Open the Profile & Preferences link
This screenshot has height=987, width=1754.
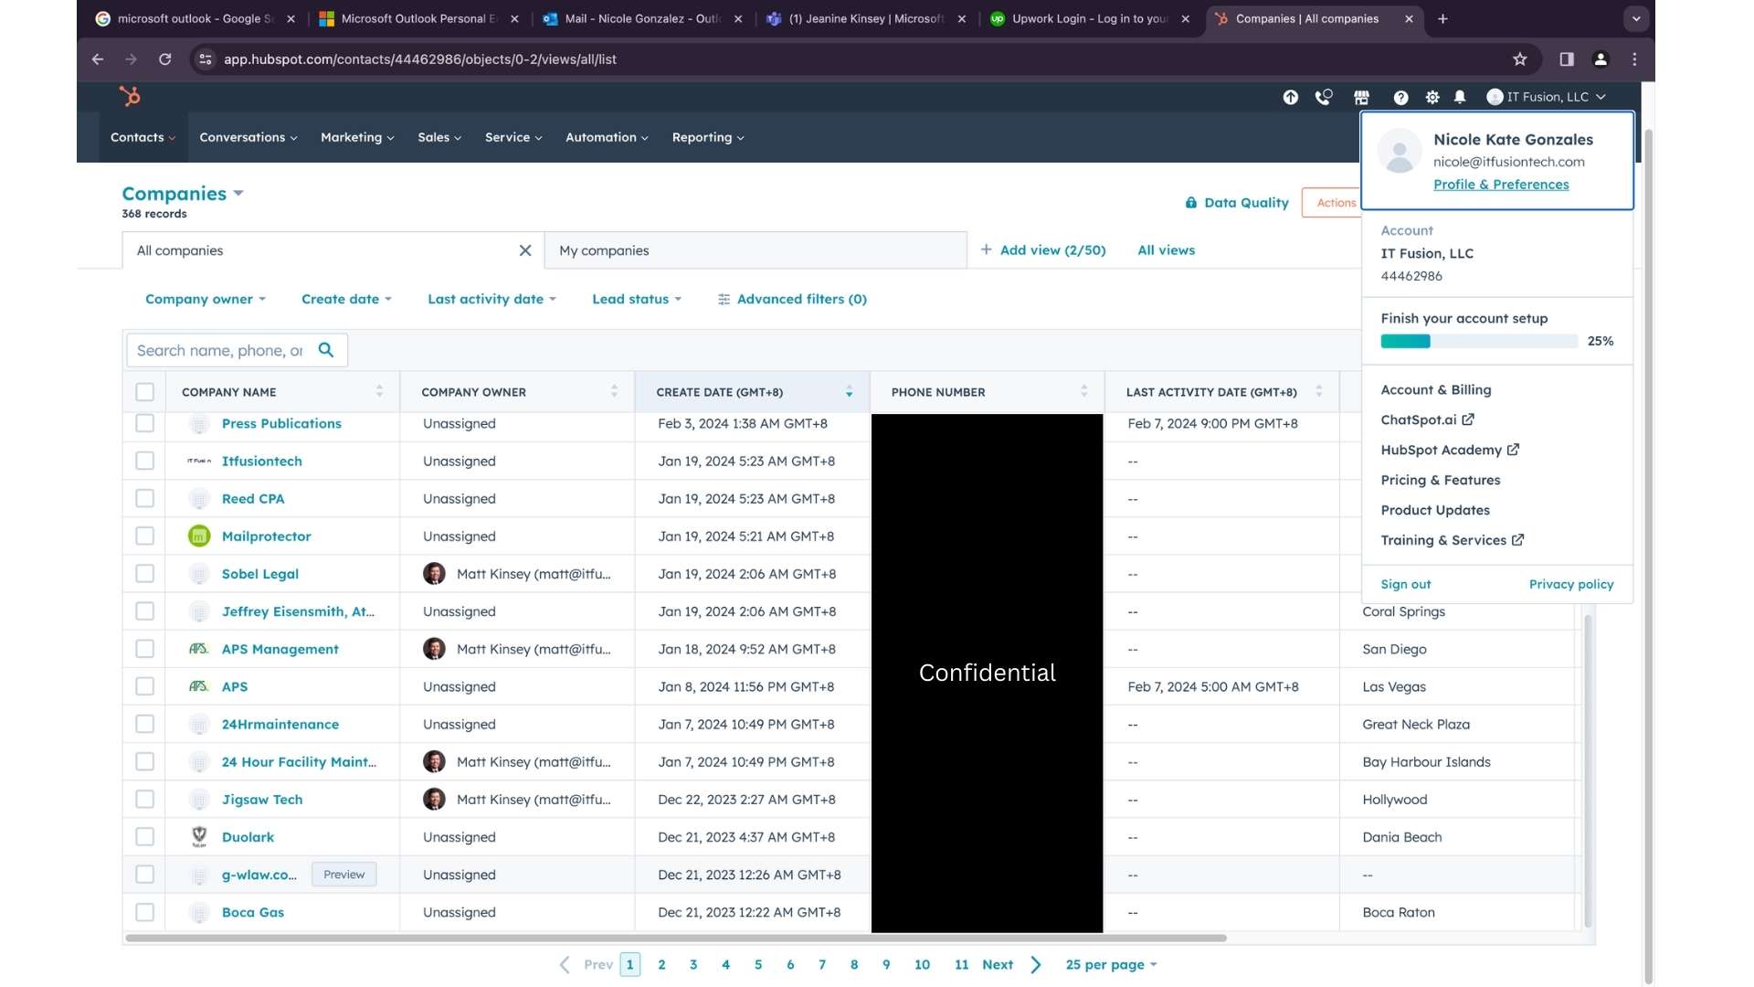(1501, 185)
